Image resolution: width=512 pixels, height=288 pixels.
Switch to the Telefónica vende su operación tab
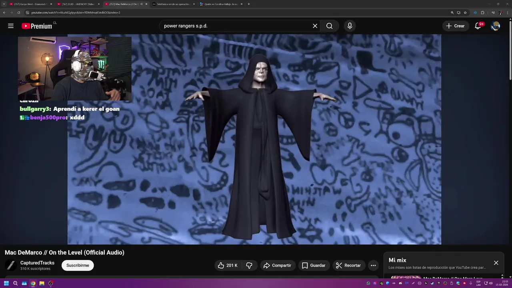point(173,4)
